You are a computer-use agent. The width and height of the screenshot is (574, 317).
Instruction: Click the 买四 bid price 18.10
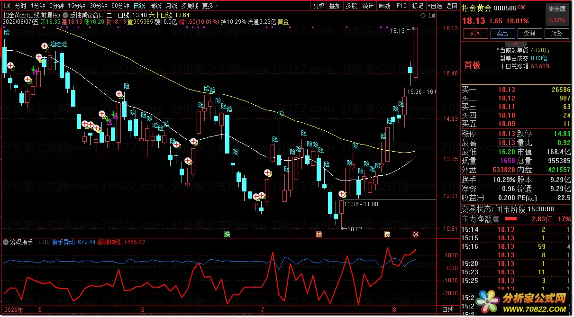click(506, 115)
